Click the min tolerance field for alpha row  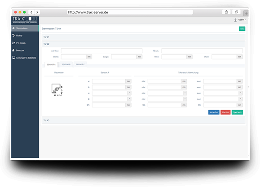click(166, 93)
